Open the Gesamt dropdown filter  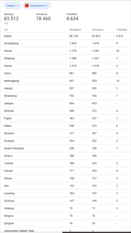12,6
